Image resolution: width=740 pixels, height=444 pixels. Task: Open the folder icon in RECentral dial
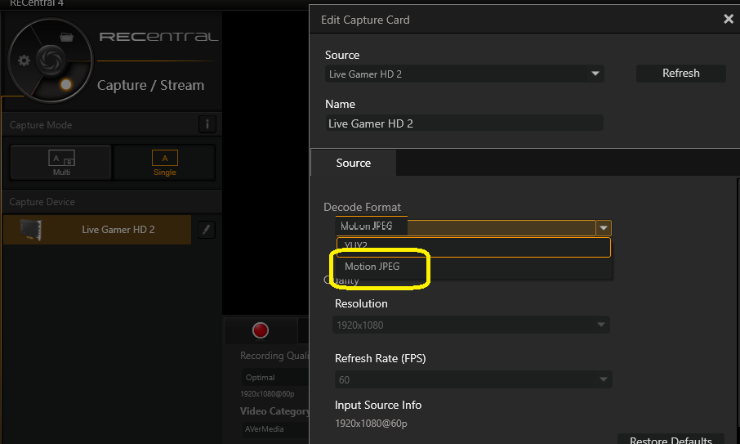coord(66,38)
